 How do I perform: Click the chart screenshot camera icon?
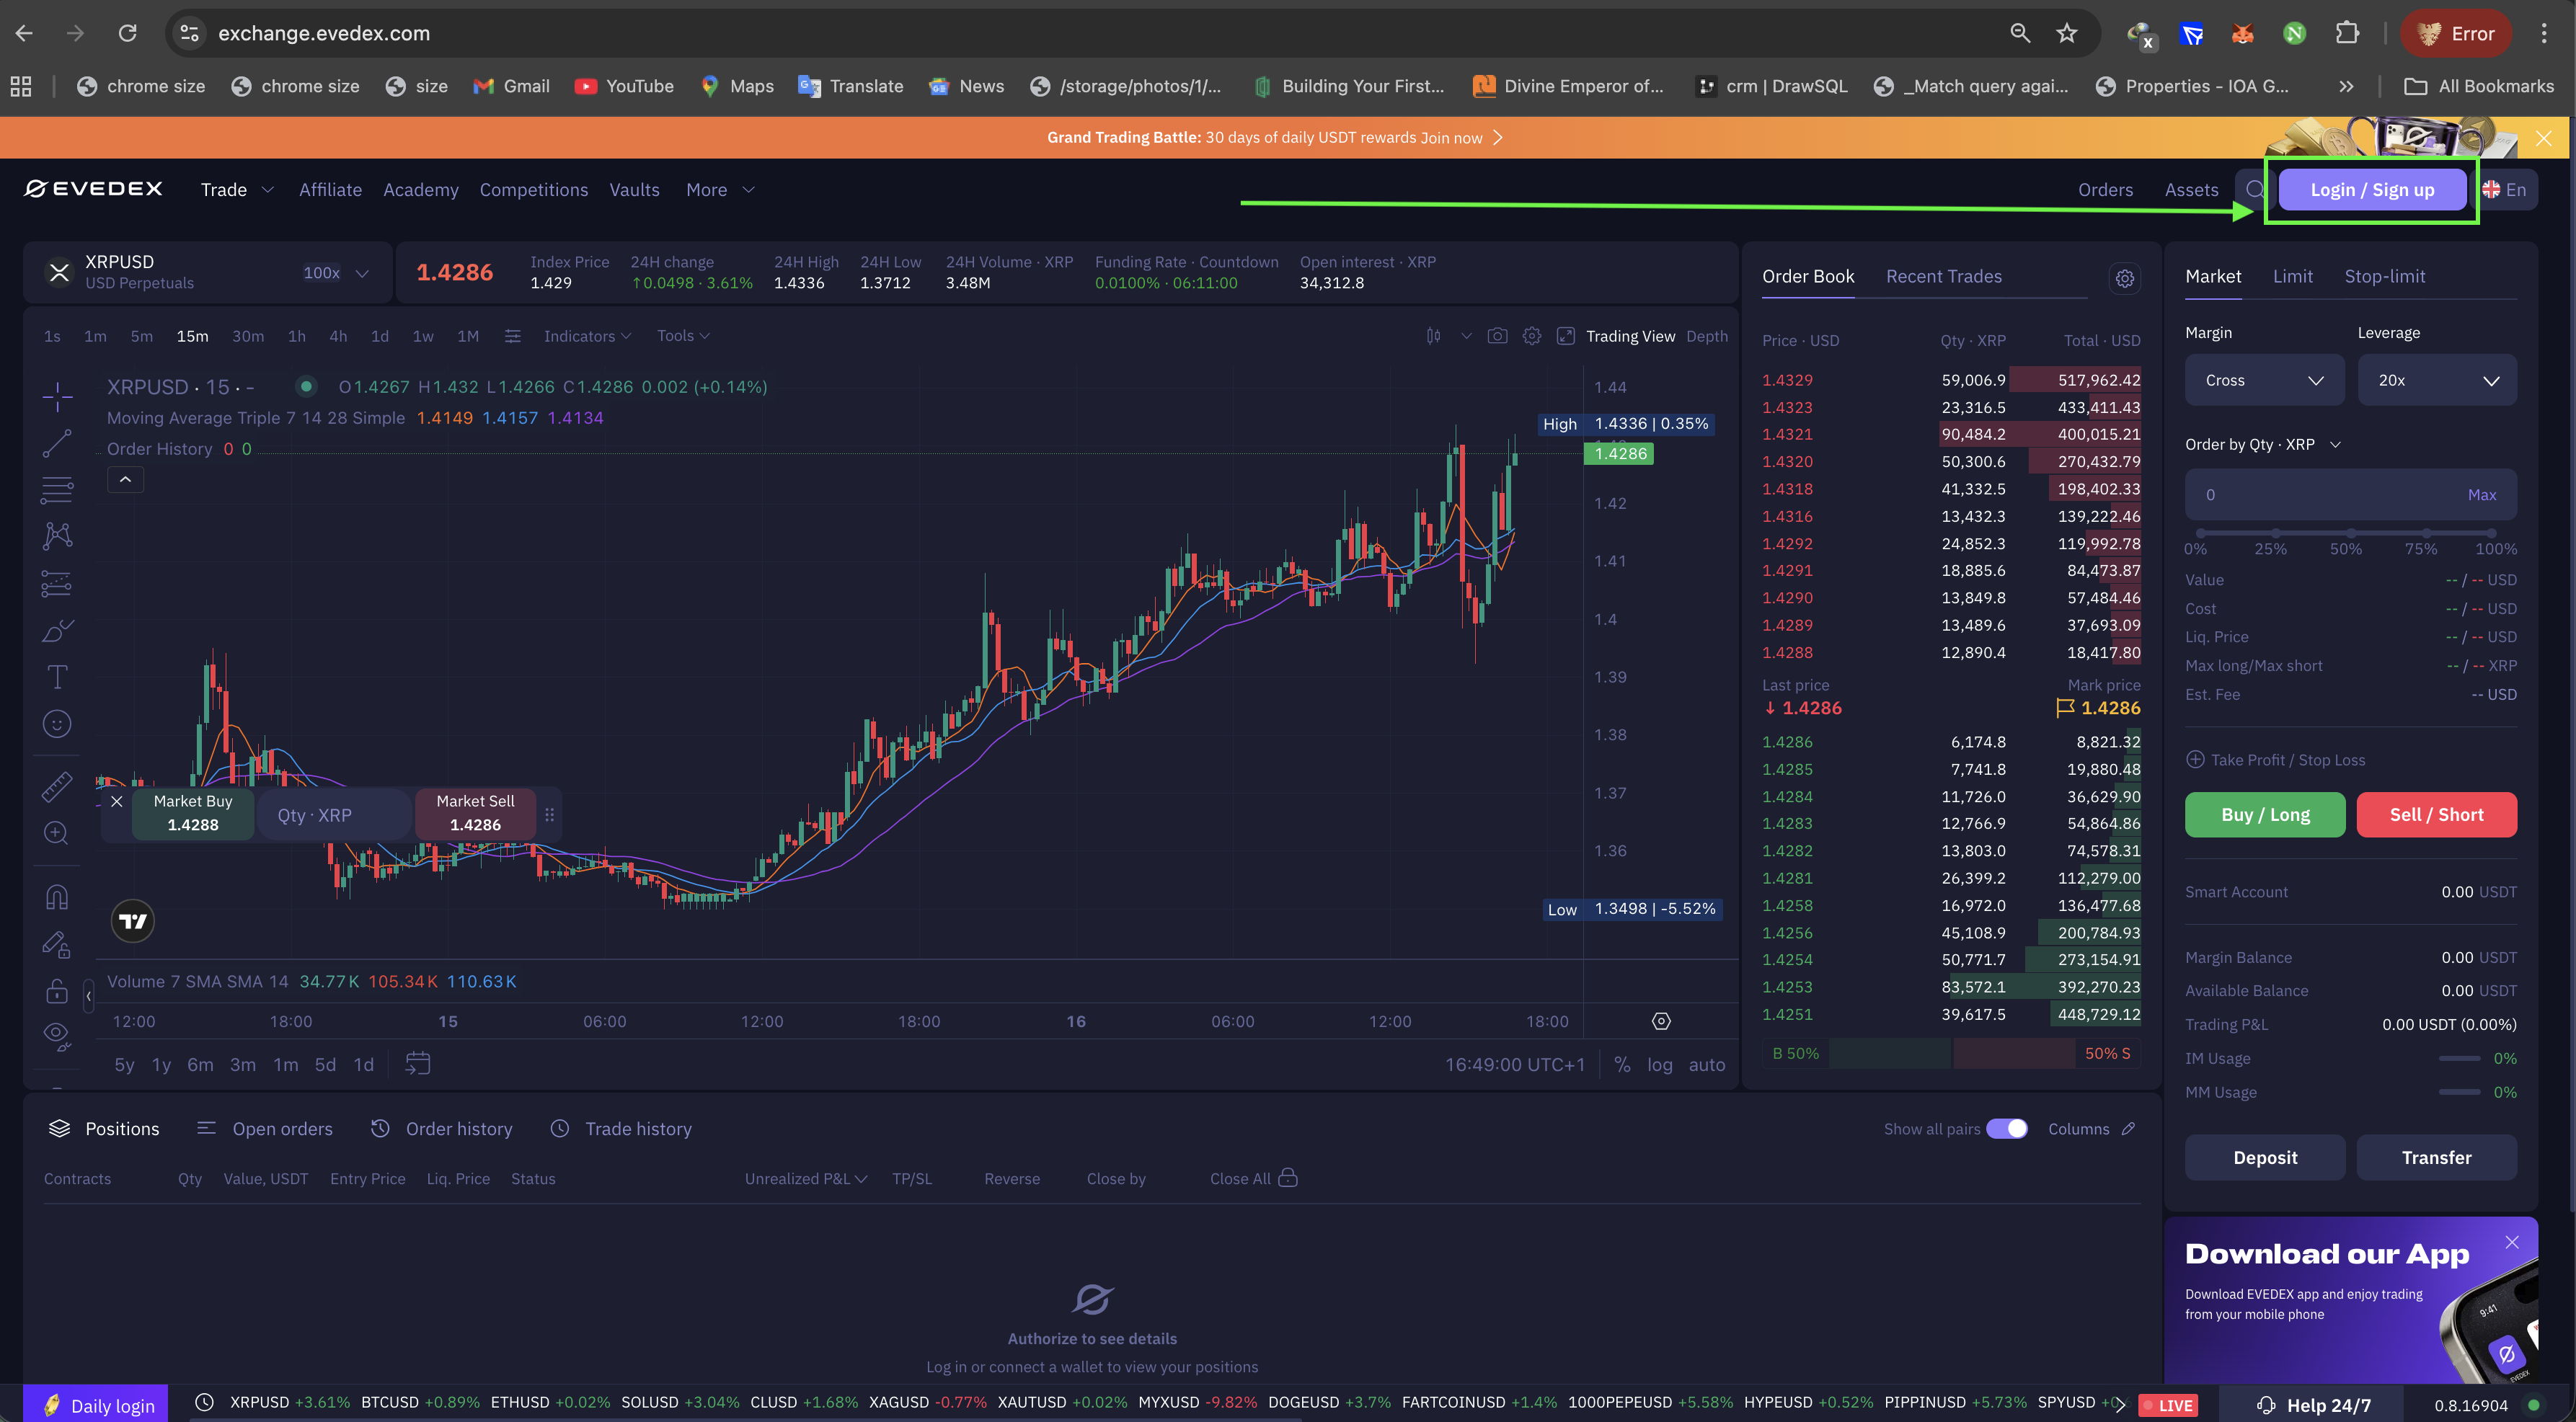(1497, 336)
